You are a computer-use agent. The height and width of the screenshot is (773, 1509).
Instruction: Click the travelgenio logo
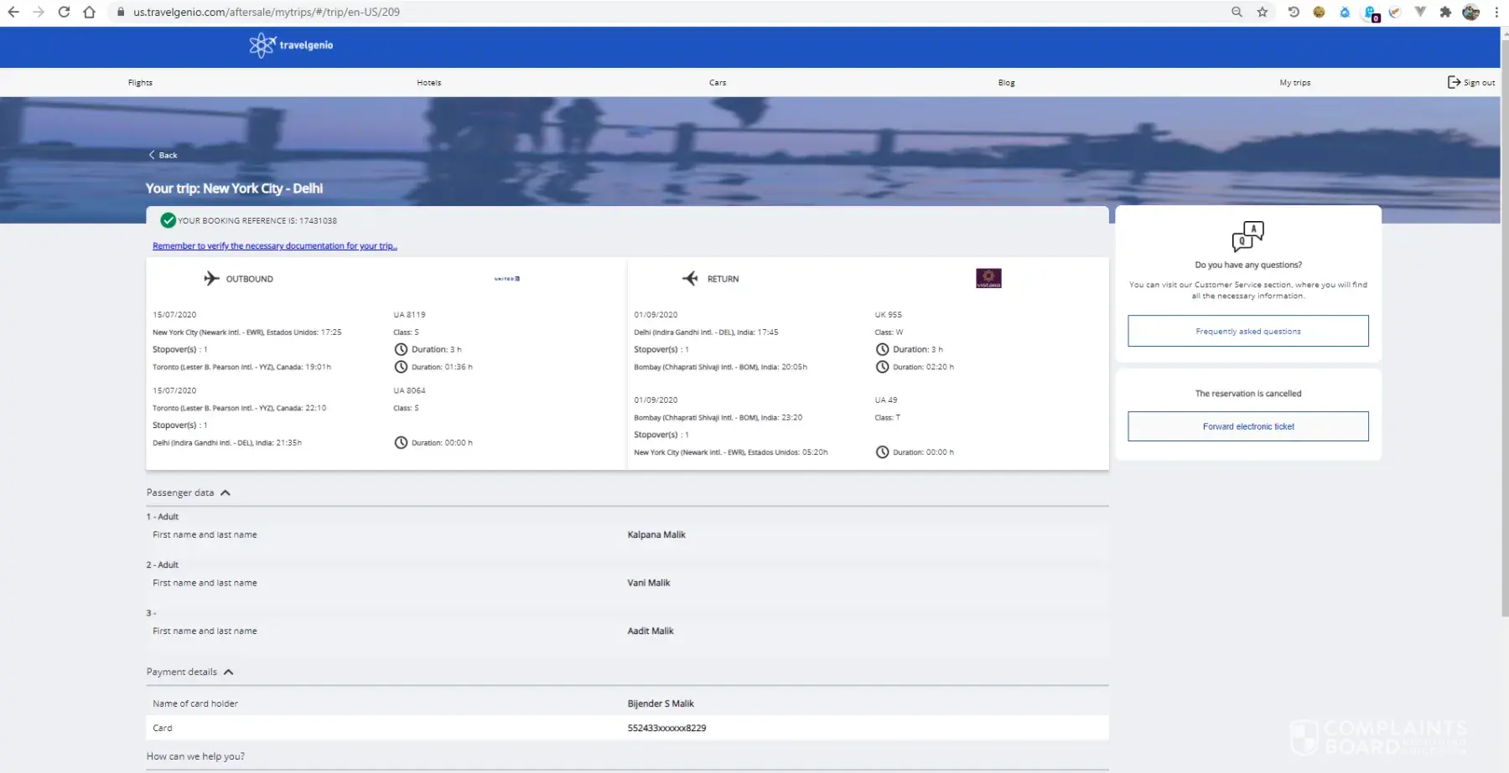pos(291,45)
